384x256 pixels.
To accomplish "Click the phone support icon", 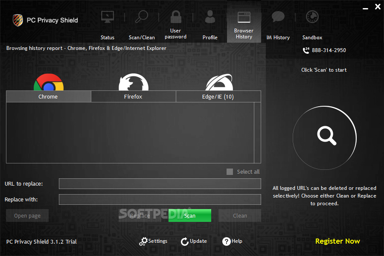I will click(x=306, y=50).
